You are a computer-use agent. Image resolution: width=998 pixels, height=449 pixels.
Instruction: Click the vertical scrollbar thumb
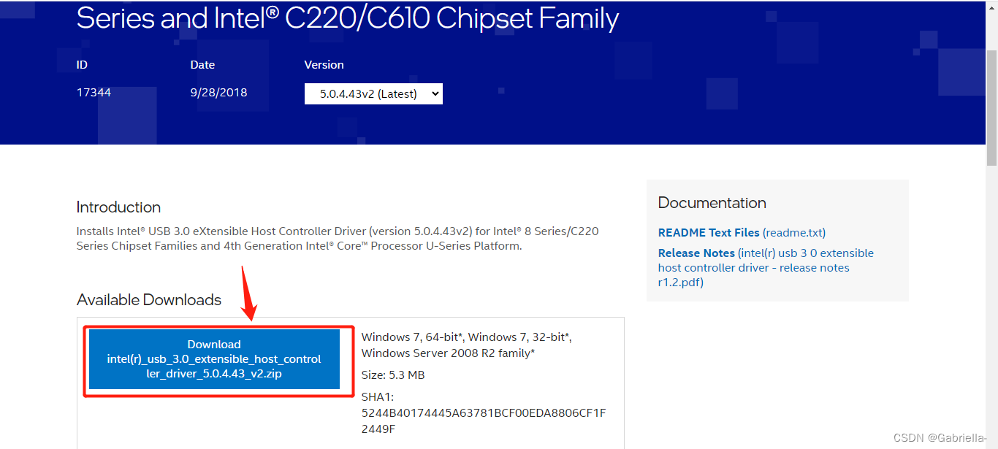(x=992, y=80)
